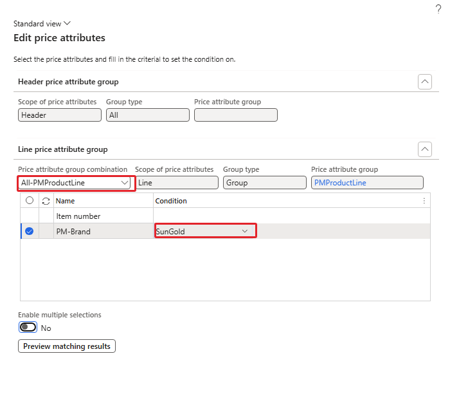Collapse the Header price attribute group section
The image size is (450, 412).
tap(425, 82)
